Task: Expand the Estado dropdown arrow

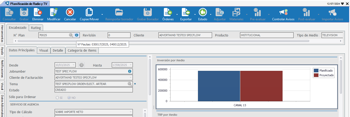Action: point(211,14)
